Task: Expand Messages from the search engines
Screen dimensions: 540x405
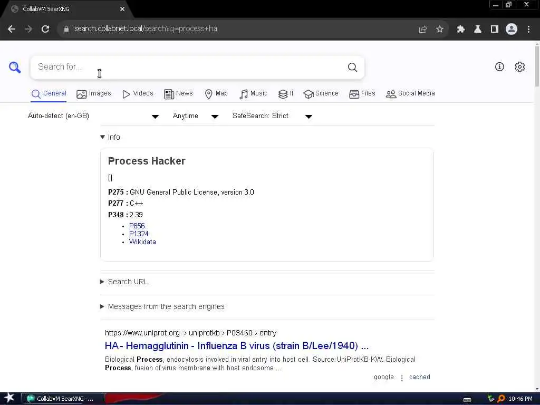Action: (162, 306)
